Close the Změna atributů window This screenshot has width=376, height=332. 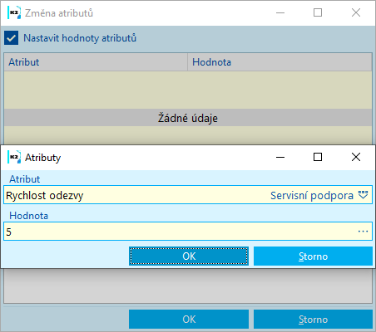point(356,12)
